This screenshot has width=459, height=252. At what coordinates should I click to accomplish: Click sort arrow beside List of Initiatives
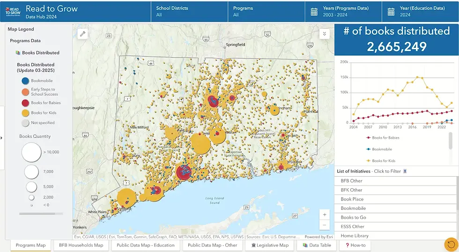point(405,171)
